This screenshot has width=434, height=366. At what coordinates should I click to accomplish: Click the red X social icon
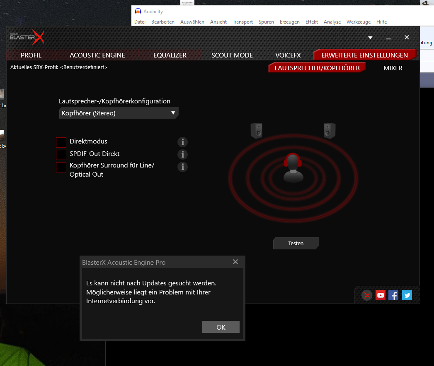tap(367, 295)
